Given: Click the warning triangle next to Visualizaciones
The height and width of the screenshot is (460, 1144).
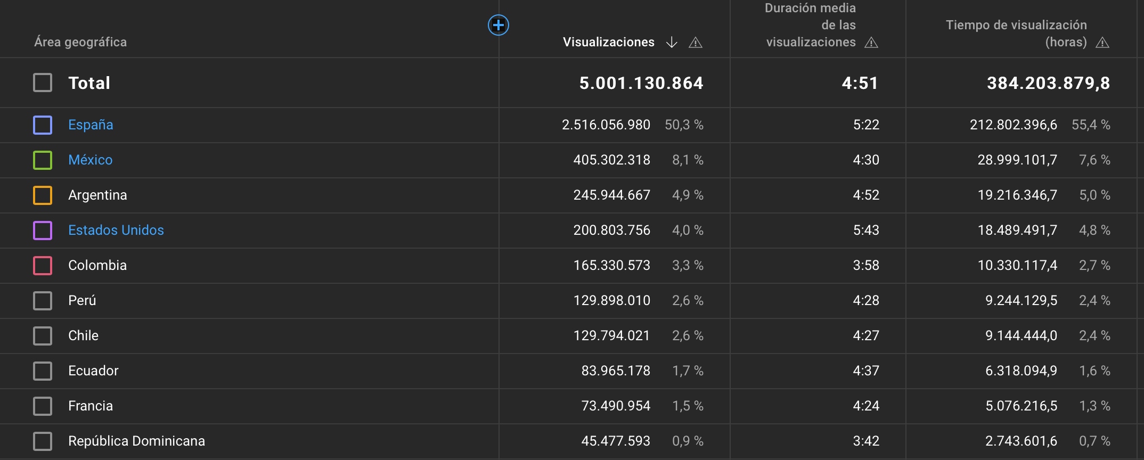Looking at the screenshot, I should (696, 43).
